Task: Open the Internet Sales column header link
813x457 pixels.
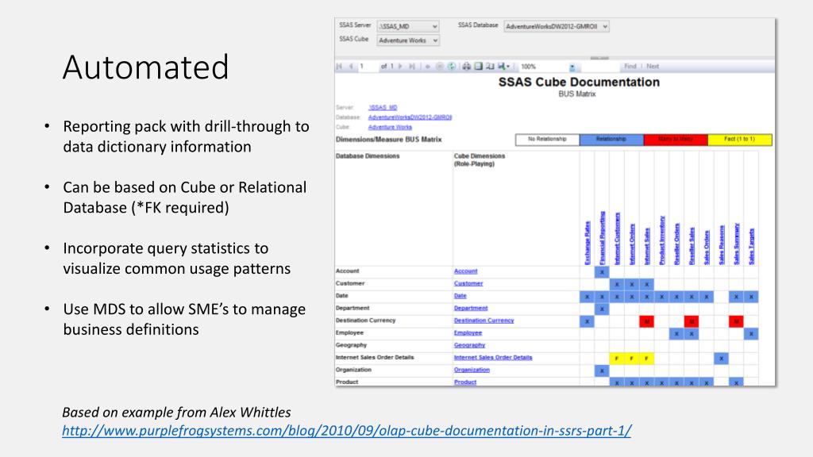Action: (646, 246)
